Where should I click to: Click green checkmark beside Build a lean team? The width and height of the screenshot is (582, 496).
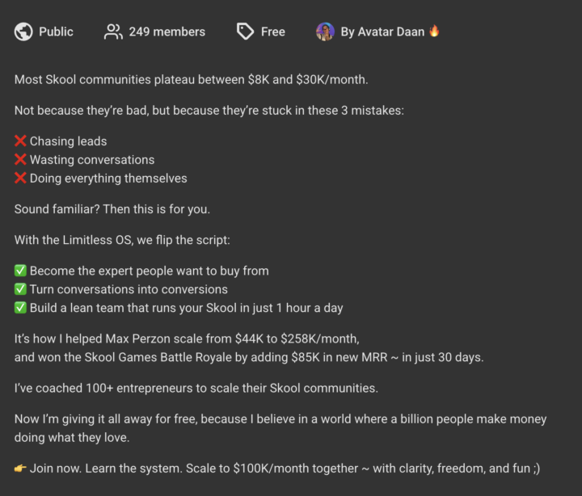(x=20, y=308)
